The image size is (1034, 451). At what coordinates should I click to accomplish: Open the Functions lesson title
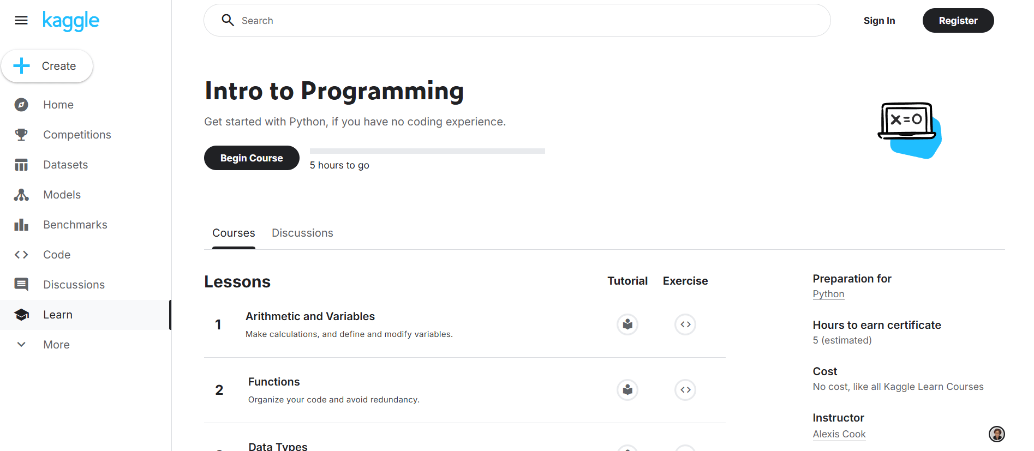click(x=274, y=382)
